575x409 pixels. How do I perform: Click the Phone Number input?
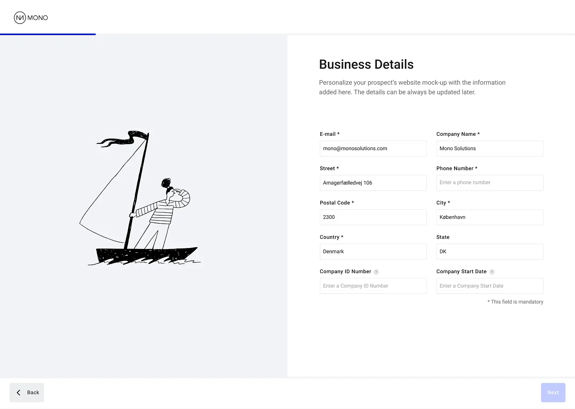tap(490, 183)
